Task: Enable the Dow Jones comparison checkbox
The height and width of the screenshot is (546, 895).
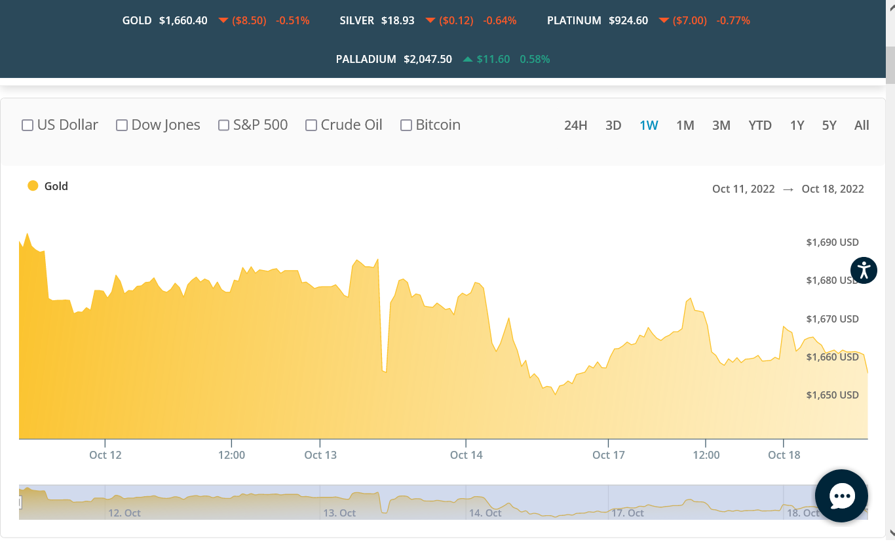Action: [x=122, y=125]
